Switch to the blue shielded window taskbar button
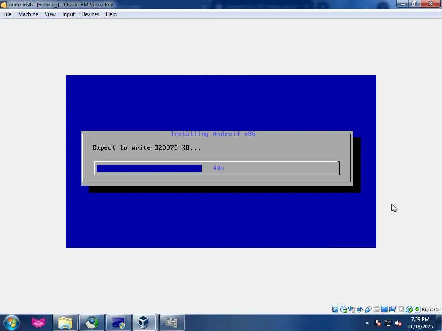The image size is (442, 331). (119, 322)
